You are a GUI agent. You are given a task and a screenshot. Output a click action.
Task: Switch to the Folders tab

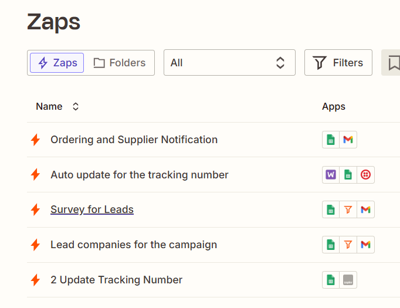click(x=120, y=63)
